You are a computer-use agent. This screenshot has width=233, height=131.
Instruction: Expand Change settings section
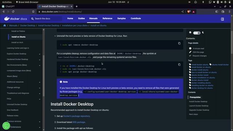[40, 88]
